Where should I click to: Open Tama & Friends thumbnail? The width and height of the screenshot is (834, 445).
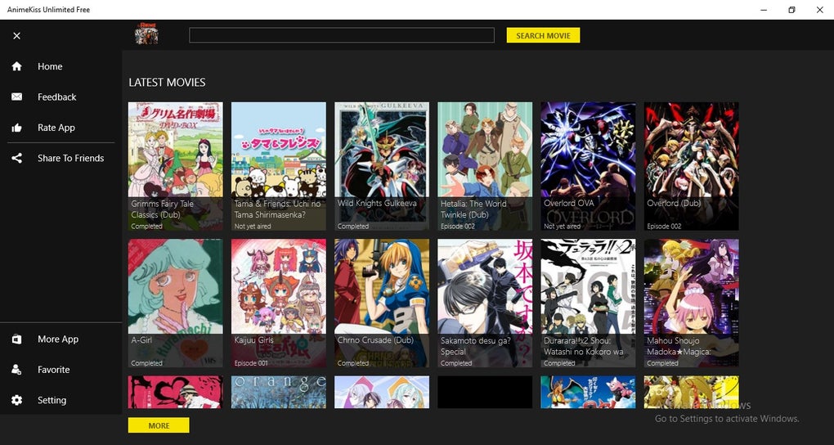pos(279,166)
